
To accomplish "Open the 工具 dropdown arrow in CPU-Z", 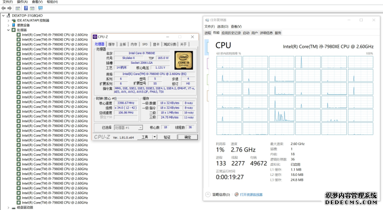I will pyautogui.click(x=155, y=137).
